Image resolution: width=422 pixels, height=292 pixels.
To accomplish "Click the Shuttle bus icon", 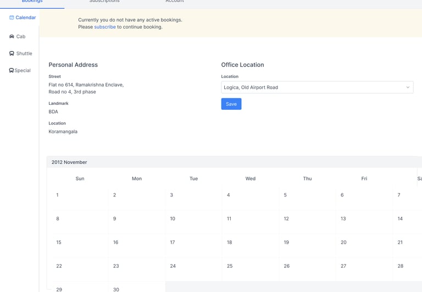I will 12,54.
